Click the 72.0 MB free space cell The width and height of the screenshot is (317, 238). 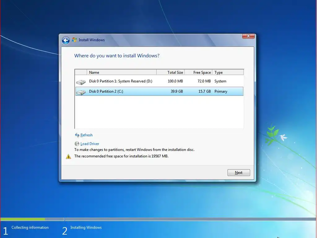tap(204, 81)
